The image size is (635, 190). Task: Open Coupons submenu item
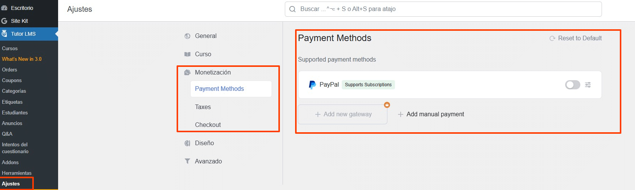click(12, 81)
